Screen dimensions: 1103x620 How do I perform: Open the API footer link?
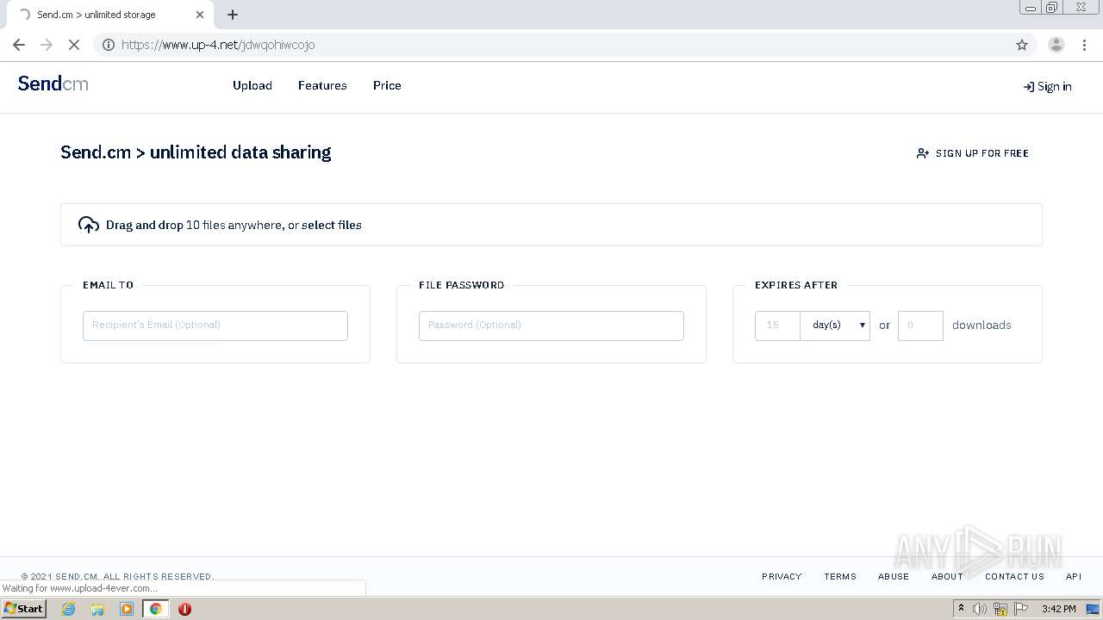(1074, 577)
